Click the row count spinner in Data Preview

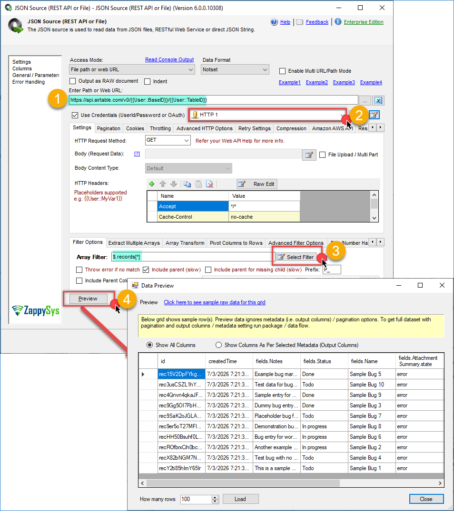click(215, 499)
